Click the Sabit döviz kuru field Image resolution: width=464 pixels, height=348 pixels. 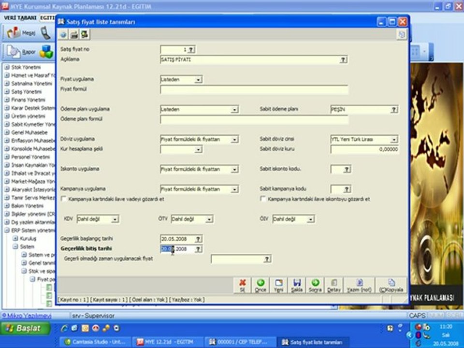tap(364, 149)
